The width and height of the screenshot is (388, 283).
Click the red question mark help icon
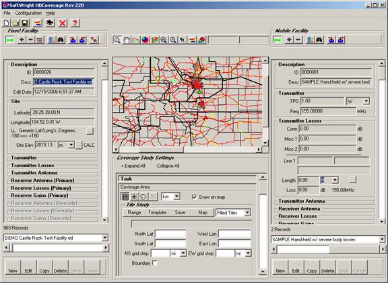tap(75, 23)
